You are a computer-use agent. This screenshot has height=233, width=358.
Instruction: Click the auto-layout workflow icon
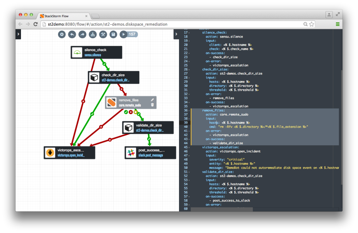(x=93, y=34)
